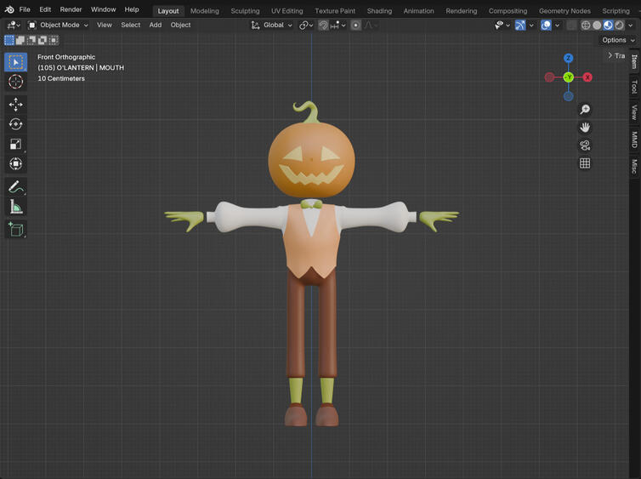Toggle snapping magnet button

tap(323, 26)
